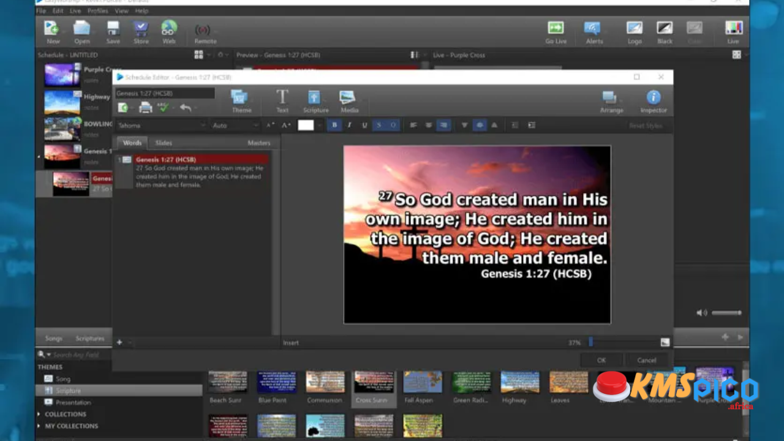The image size is (784, 441).
Task: Click the Cancel button in the Schedule Editor
Action: 646,360
